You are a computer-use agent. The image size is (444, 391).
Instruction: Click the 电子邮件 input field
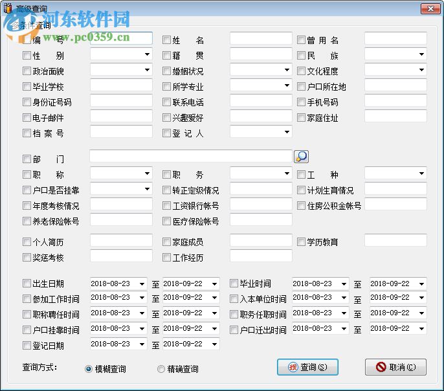tap(121, 116)
